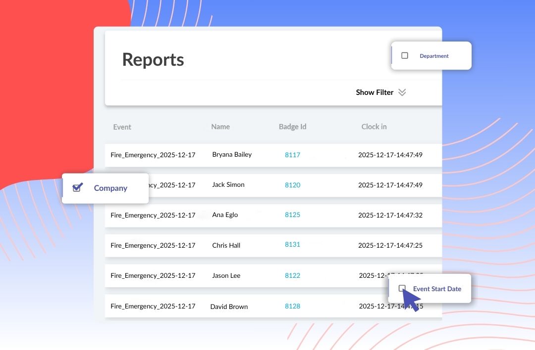Tick the Event Start Date checkbox
The height and width of the screenshot is (350, 535).
click(x=402, y=288)
